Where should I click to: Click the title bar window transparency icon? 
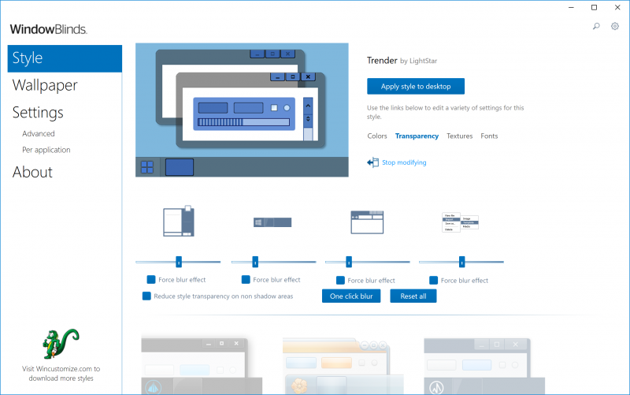pos(366,222)
